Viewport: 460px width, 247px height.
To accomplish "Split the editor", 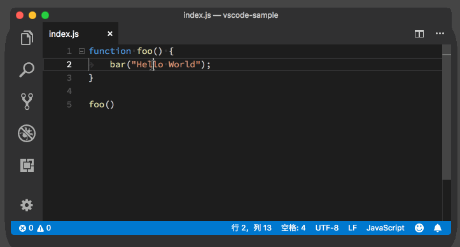I will 419,34.
